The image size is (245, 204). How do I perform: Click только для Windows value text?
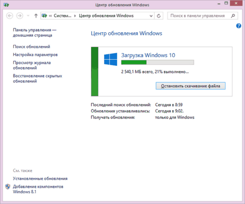[x=175, y=117]
